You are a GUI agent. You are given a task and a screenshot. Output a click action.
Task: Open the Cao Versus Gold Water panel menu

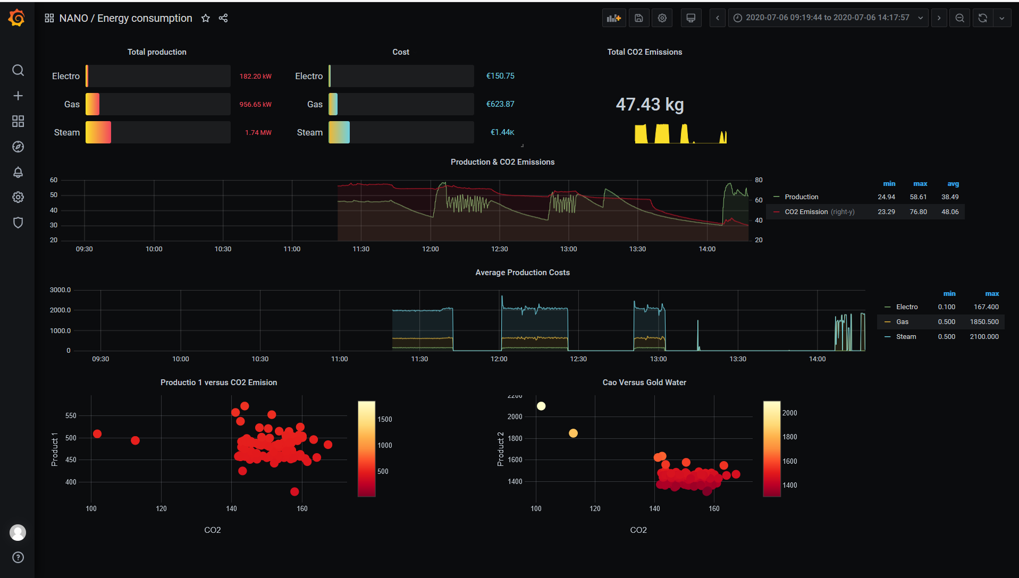644,382
